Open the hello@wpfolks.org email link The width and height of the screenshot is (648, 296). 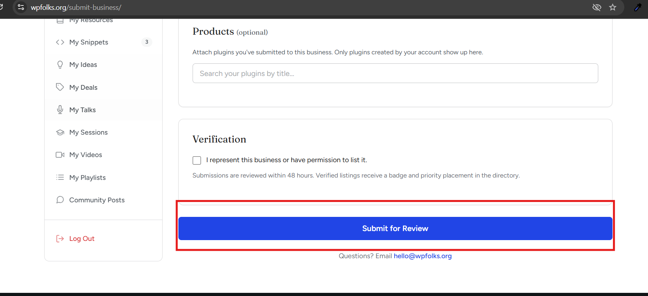[423, 256]
